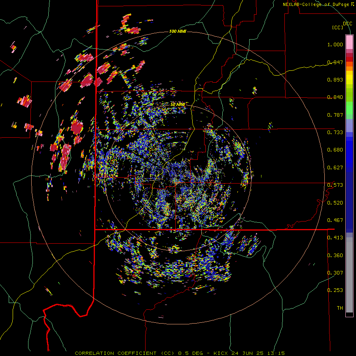Click the 0.520 scale value
The image size is (356, 356).
coord(335,203)
